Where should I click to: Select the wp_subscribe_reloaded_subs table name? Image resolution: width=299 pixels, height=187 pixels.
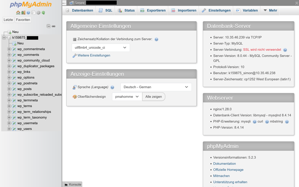[39, 95]
